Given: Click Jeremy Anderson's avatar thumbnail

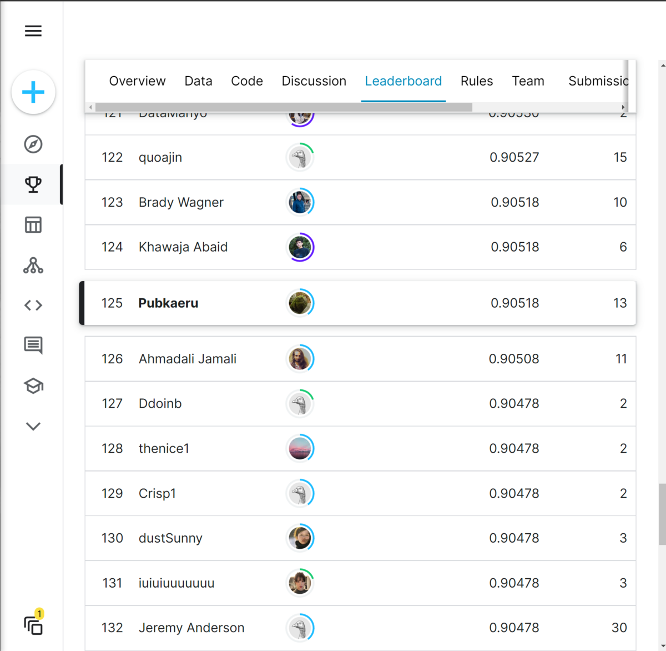Looking at the screenshot, I should (x=300, y=628).
